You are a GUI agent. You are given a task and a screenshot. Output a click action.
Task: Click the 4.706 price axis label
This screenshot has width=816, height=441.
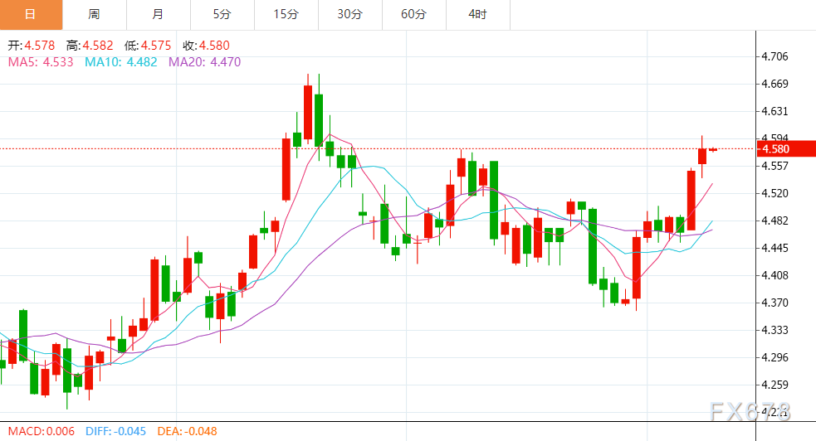pos(774,56)
